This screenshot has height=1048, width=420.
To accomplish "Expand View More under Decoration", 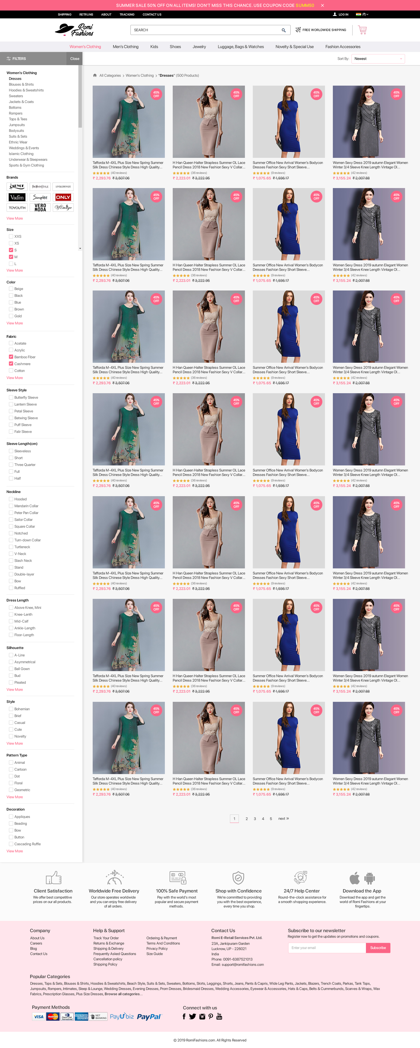I will [15, 851].
